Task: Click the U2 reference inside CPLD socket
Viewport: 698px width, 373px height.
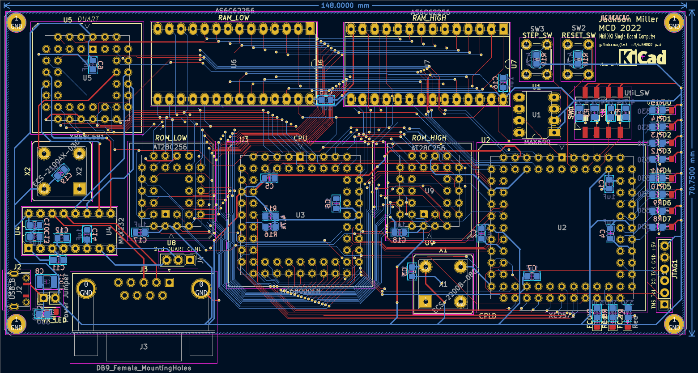Action: (x=562, y=228)
